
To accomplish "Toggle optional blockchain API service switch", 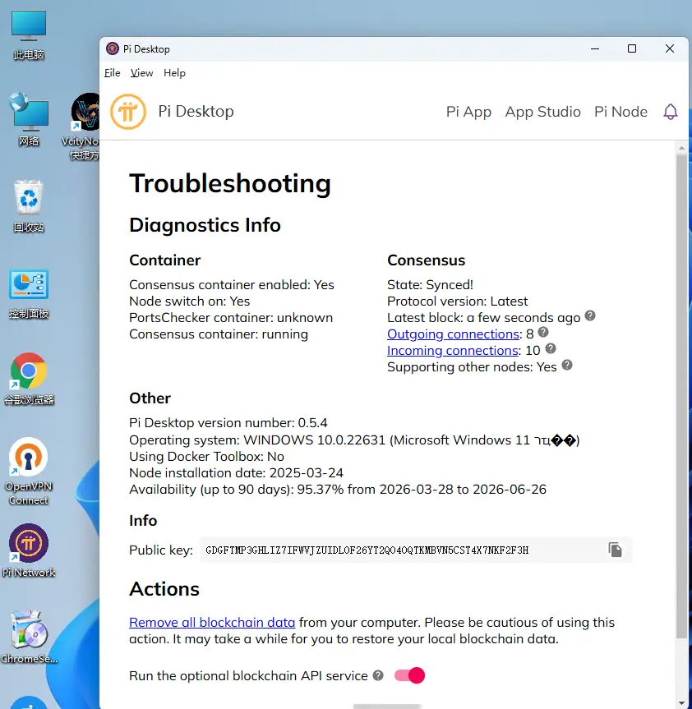I will pos(409,675).
